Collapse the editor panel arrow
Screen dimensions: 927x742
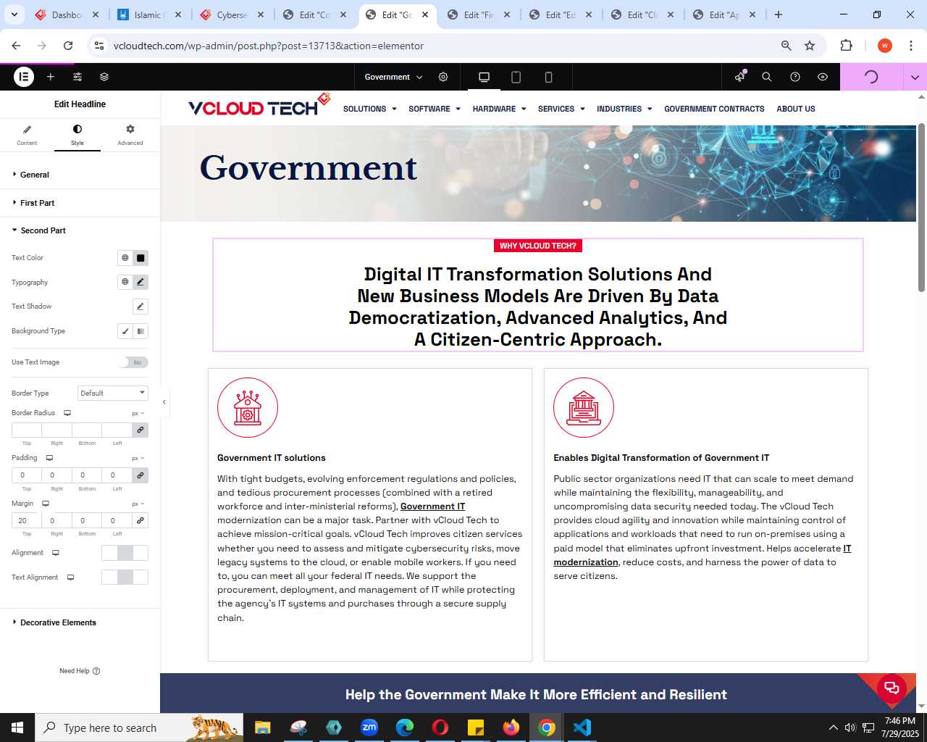pyautogui.click(x=164, y=402)
